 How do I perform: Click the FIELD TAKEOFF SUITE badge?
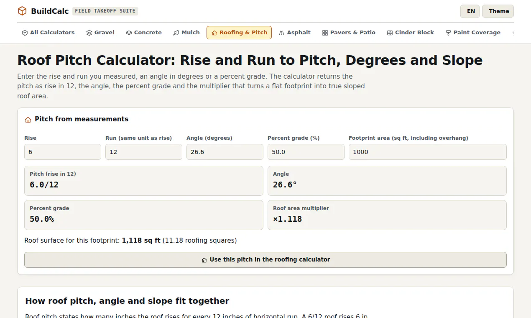(105, 11)
